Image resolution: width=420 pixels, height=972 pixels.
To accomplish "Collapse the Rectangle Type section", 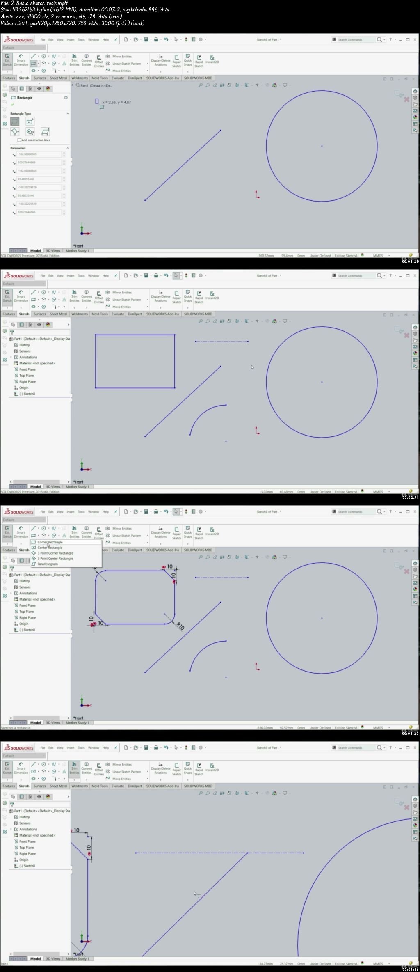I will pyautogui.click(x=68, y=114).
